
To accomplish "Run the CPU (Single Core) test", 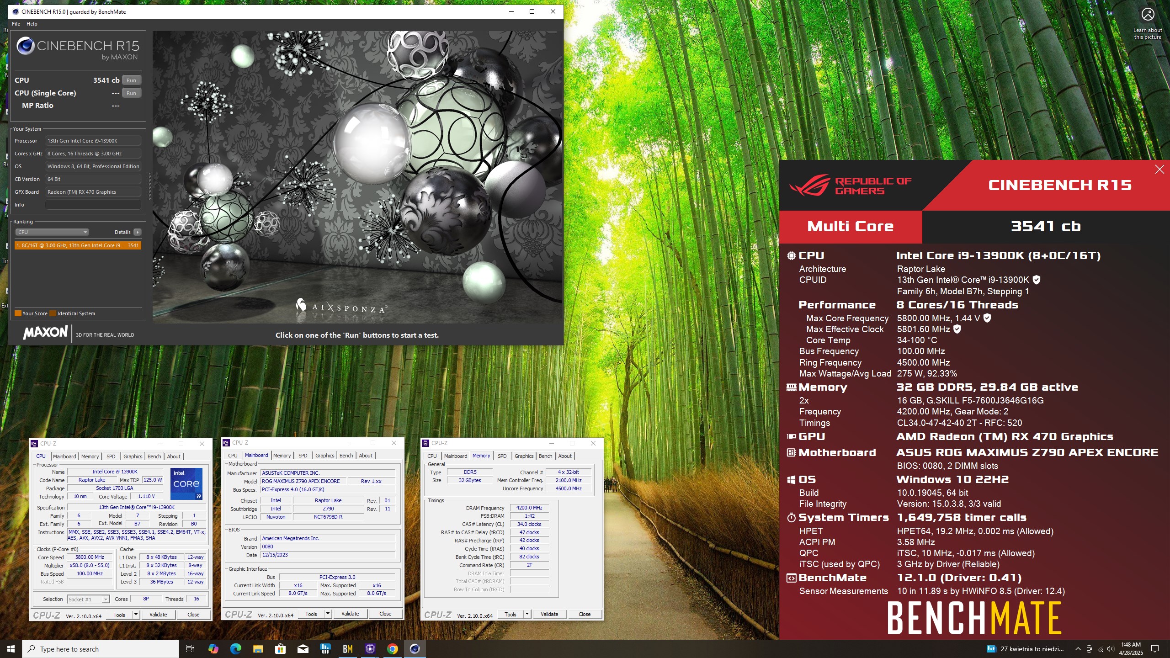I will (132, 93).
